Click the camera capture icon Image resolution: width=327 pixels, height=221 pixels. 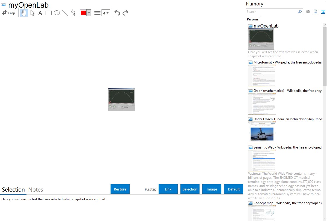(308, 12)
